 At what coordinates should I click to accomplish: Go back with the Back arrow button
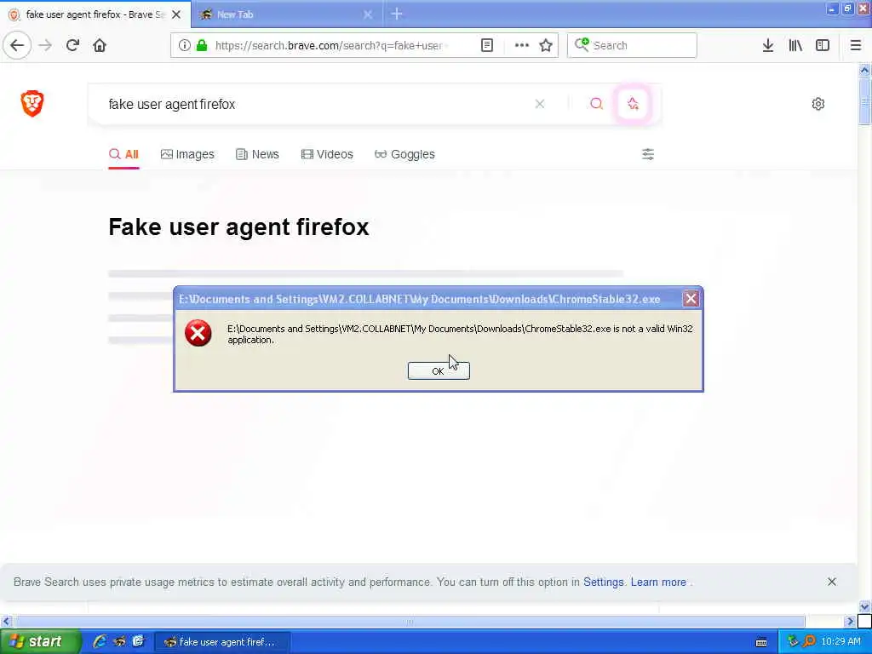click(x=17, y=45)
